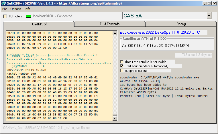The height and width of the screenshot is (134, 218).
Task: Click the "186 bytes has been added to" line
Action: [x=143, y=85]
